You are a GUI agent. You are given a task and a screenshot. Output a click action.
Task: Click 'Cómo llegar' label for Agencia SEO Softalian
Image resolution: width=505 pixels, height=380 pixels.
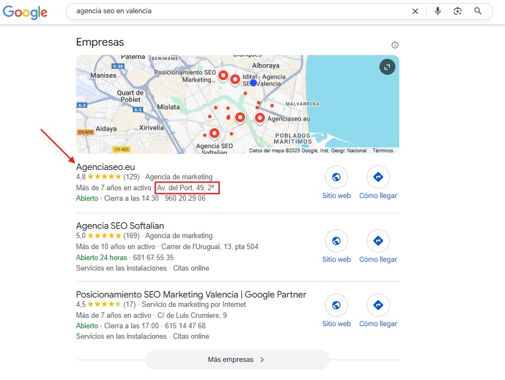378,259
